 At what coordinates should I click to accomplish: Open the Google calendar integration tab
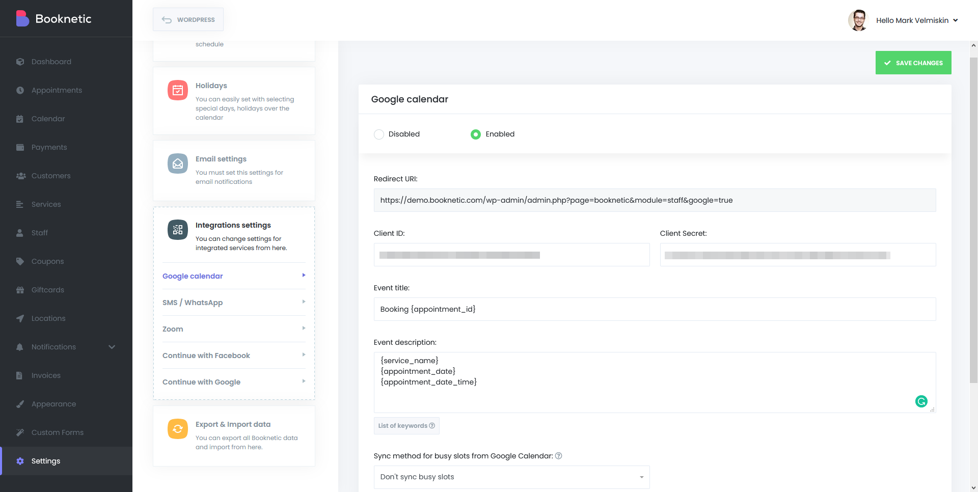pyautogui.click(x=234, y=276)
